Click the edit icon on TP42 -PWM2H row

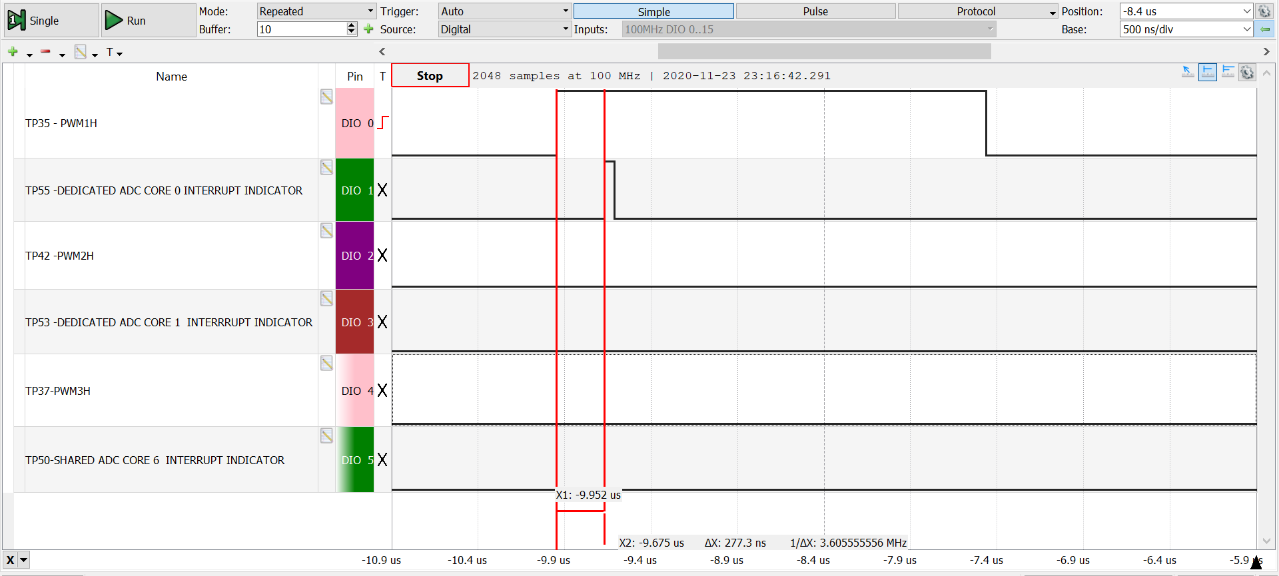326,231
